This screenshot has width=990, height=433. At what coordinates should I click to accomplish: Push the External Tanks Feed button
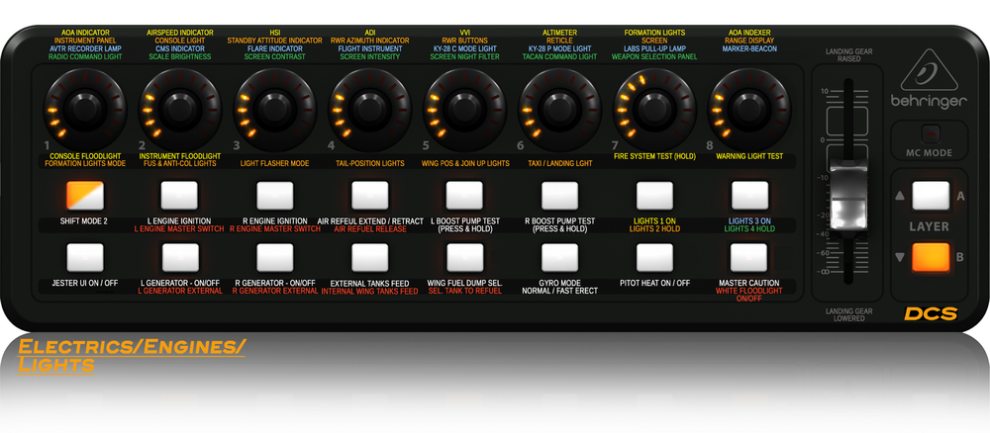(x=370, y=257)
